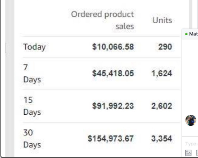
Task: Click the 30-day units count 3,354
Action: click(162, 139)
